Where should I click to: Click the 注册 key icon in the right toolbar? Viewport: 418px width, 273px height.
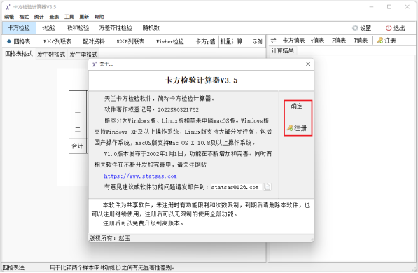(386, 41)
